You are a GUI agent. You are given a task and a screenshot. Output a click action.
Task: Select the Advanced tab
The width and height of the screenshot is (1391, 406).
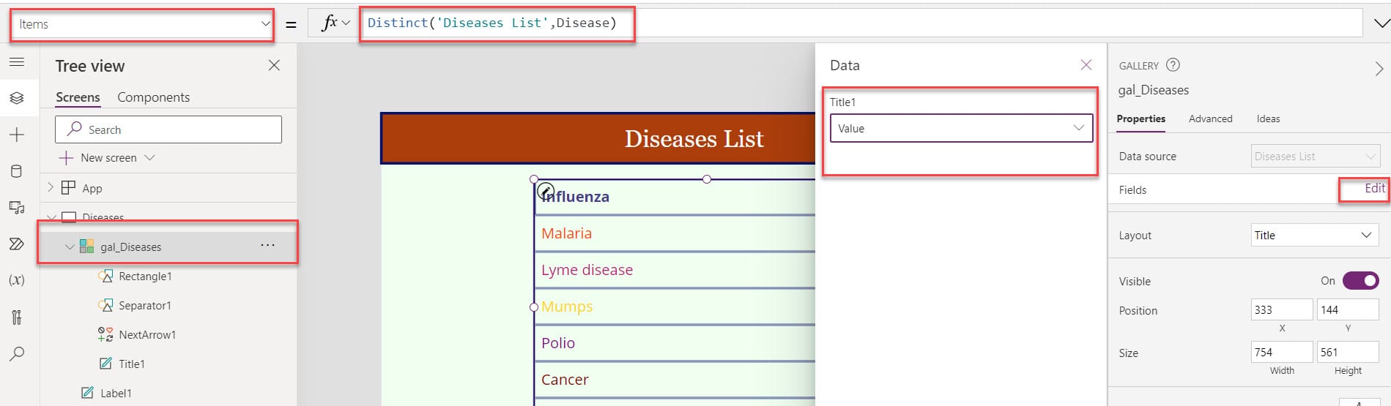point(1210,119)
